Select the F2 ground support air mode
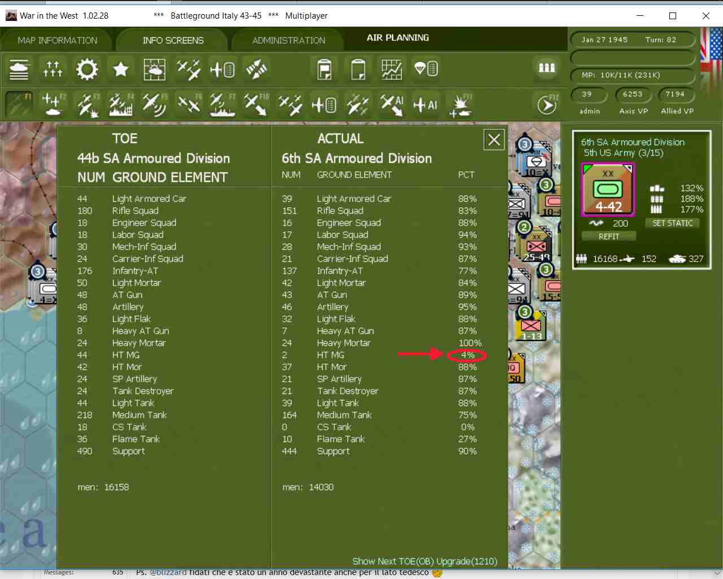This screenshot has height=579, width=723. pyautogui.click(x=53, y=104)
